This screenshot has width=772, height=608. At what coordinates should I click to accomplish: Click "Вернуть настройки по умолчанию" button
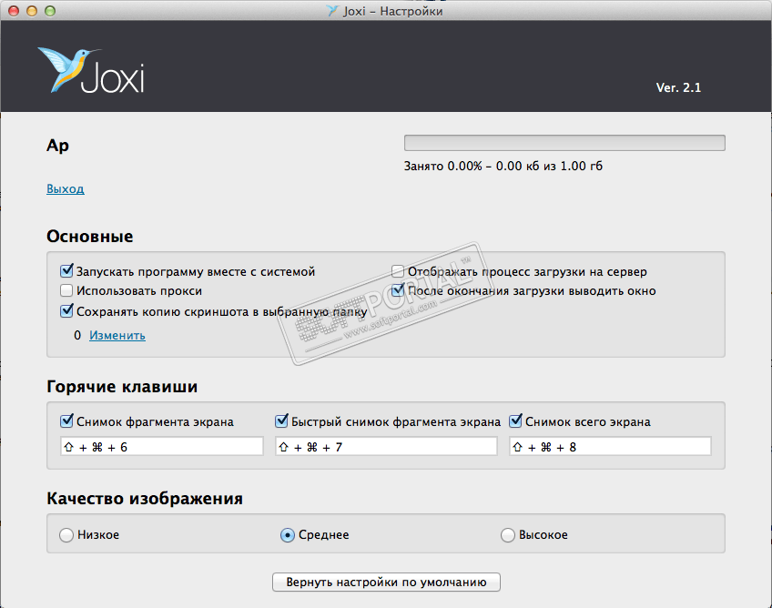386,582
